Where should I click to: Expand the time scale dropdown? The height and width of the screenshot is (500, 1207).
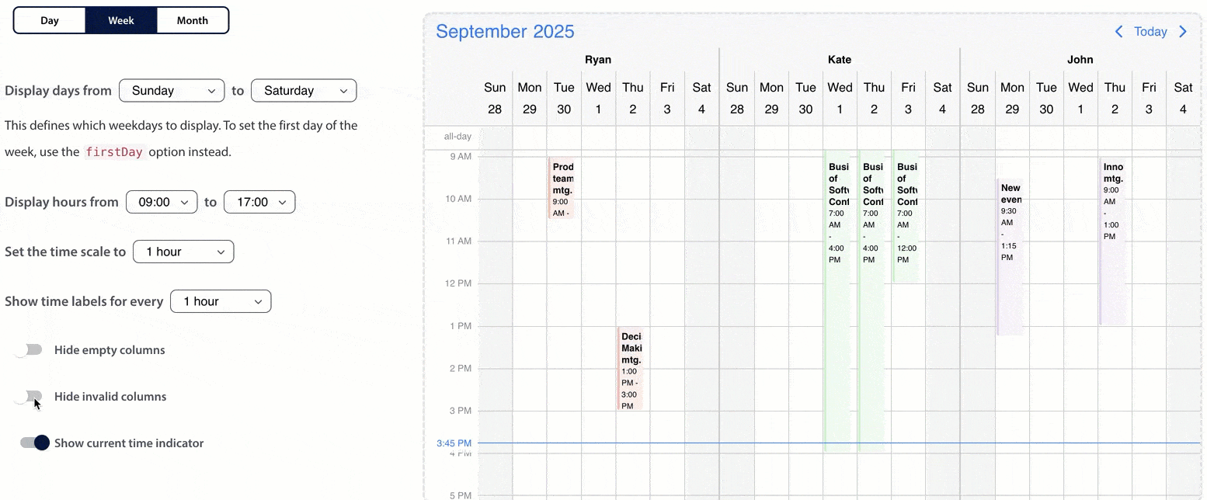point(183,252)
